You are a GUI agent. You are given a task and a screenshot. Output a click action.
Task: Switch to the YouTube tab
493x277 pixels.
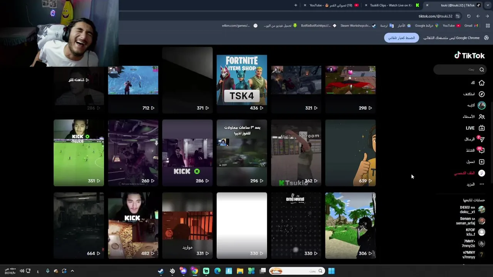pos(331,5)
